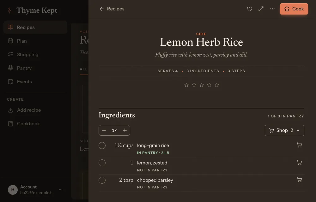Image resolution: width=316 pixels, height=202 pixels.
Task: Click the ha22@example account email
Action: (37, 193)
